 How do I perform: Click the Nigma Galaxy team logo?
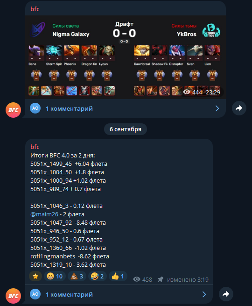(38, 29)
